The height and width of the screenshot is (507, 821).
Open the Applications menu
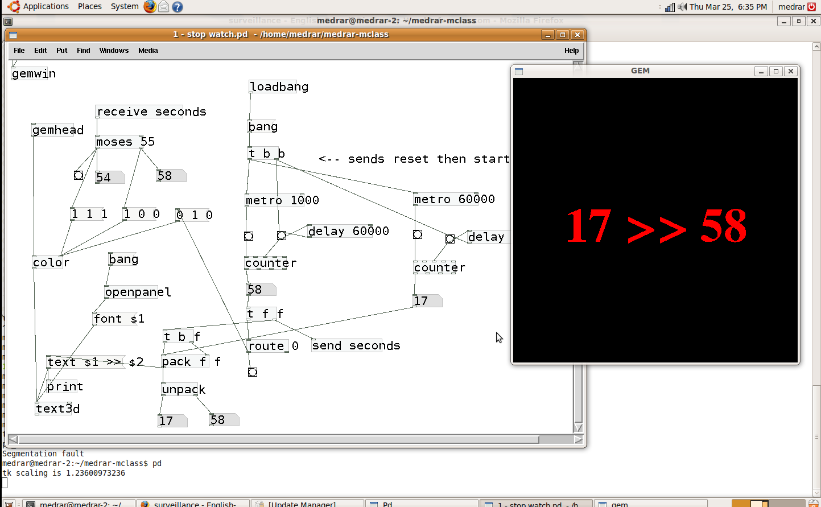(x=46, y=6)
